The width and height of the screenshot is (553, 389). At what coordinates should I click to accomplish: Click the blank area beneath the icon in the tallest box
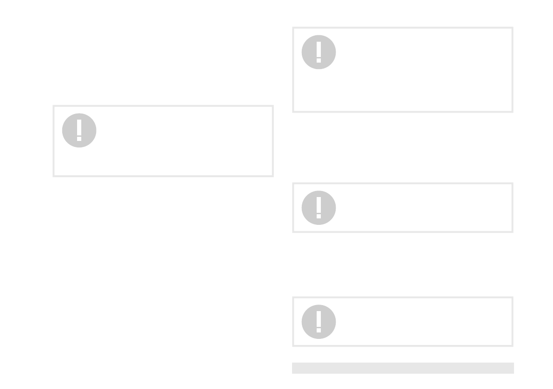[x=319, y=90]
